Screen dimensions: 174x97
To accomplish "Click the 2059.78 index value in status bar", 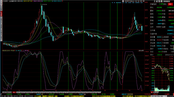I will click(94, 94).
